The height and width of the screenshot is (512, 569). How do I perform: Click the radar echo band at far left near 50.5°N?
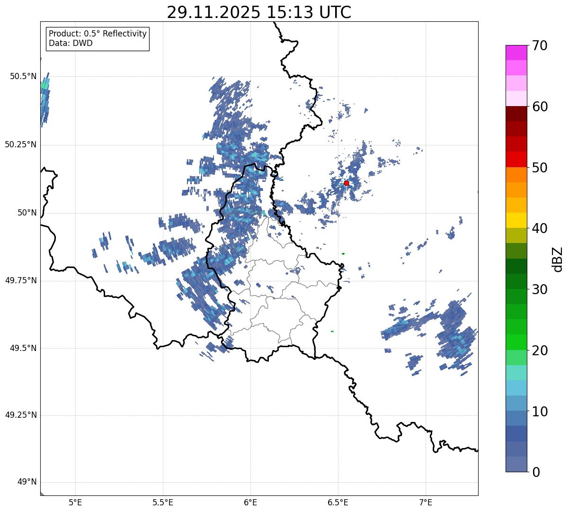pyautogui.click(x=44, y=99)
